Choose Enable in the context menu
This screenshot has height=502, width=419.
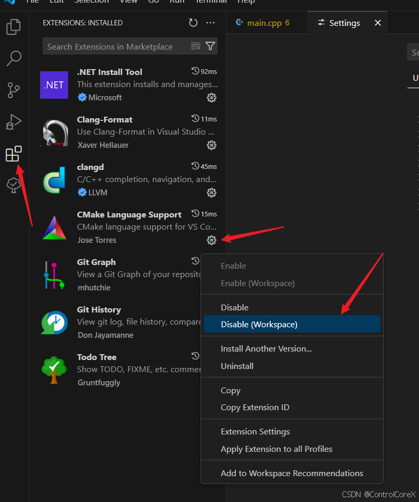coord(292,266)
